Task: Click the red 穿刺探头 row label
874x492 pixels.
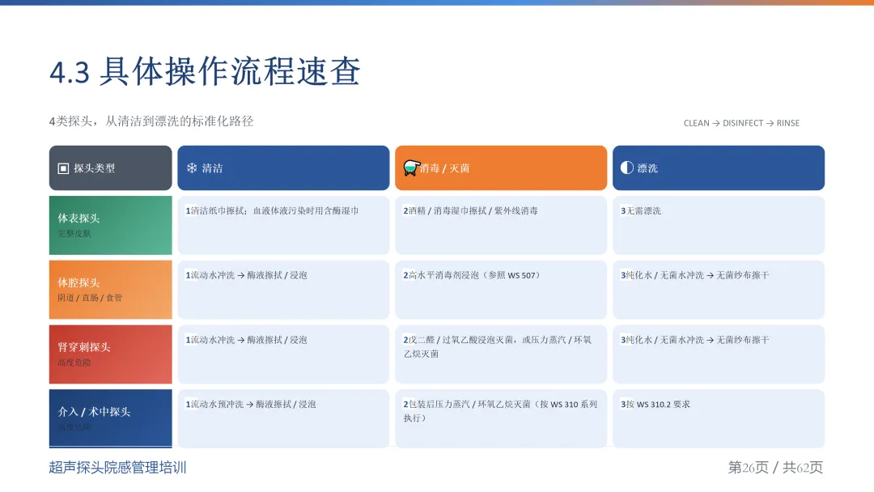Action: [x=110, y=354]
